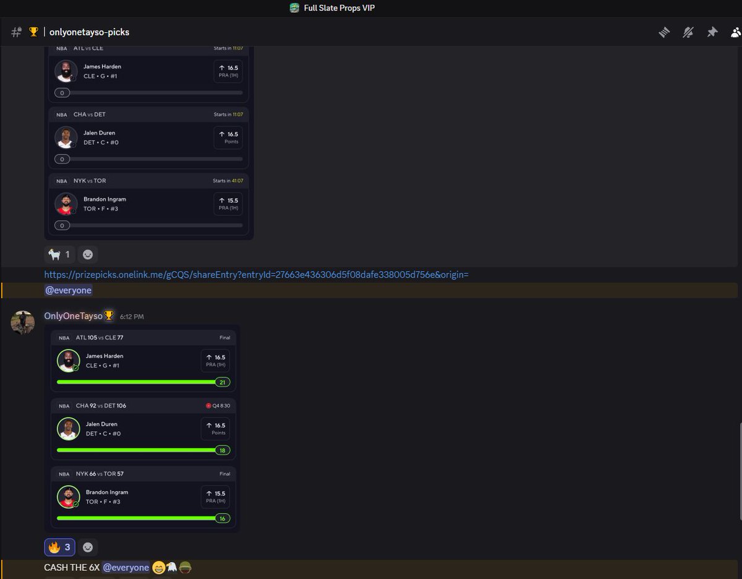Image resolution: width=742 pixels, height=579 pixels.
Task: Click Brandon Ingram's green progress bar at 16
Action: [x=143, y=518]
